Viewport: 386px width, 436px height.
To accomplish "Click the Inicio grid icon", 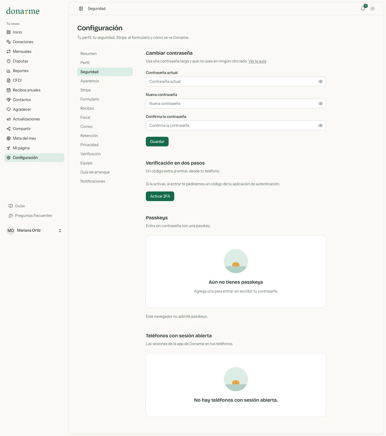I will click(x=9, y=32).
